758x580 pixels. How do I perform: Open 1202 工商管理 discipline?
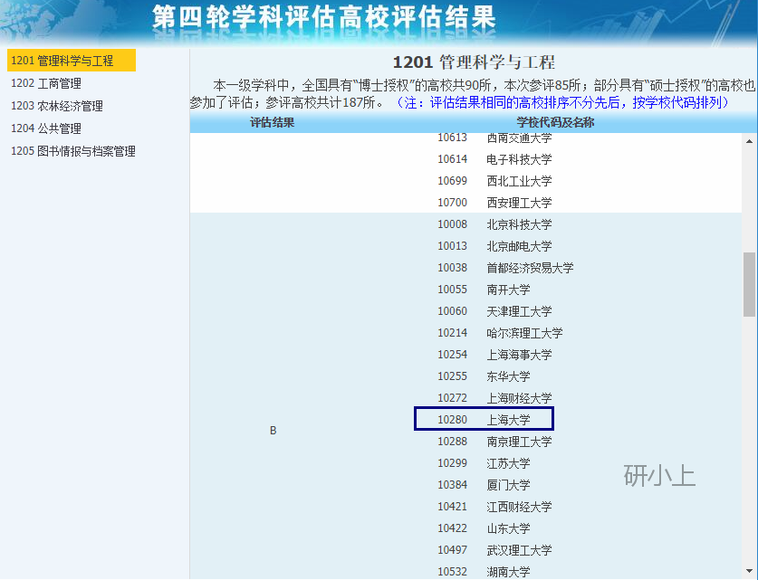click(x=46, y=83)
